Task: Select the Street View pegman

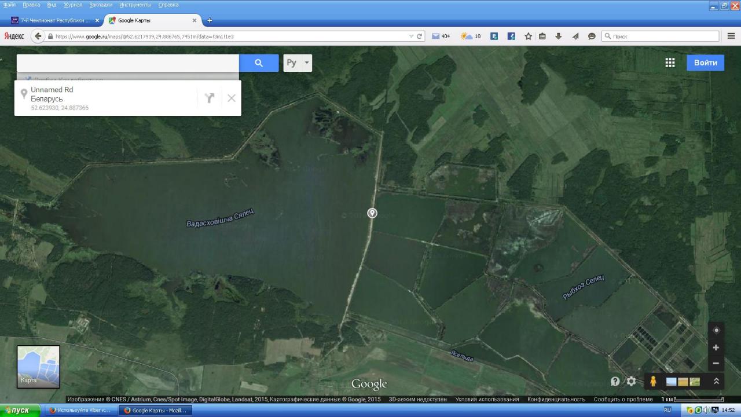Action: 653,381
